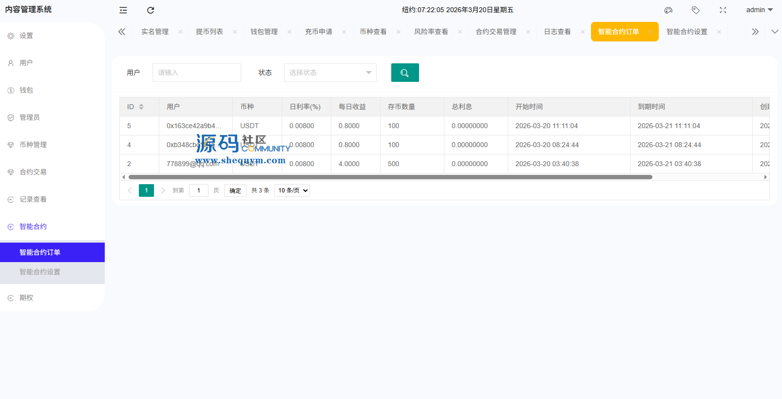Sort table by ID column
The image size is (782, 399).
141,107
